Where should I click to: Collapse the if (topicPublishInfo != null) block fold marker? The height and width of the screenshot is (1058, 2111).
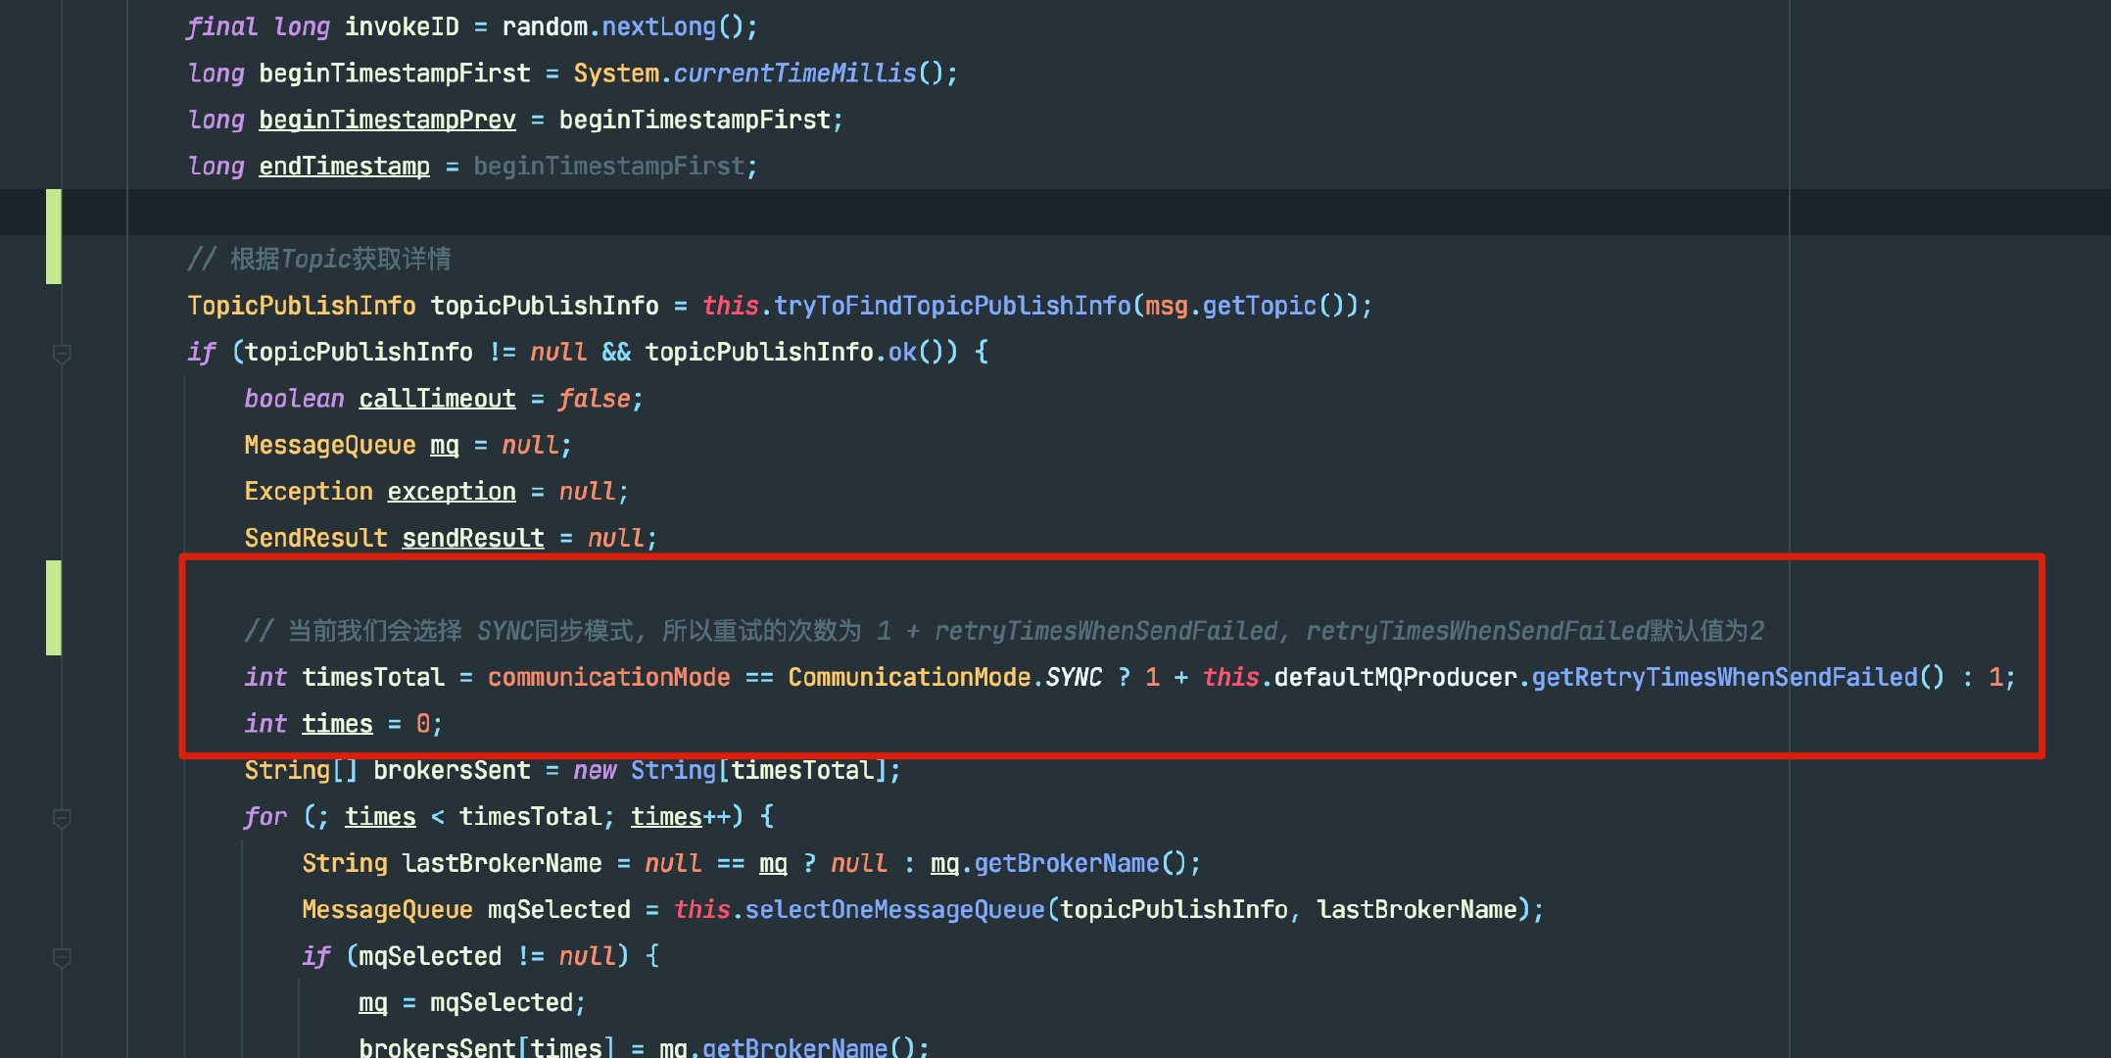[x=62, y=354]
